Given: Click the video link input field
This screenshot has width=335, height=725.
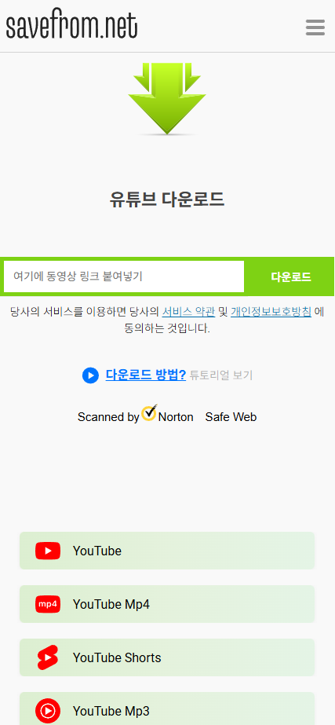Looking at the screenshot, I should coord(124,276).
